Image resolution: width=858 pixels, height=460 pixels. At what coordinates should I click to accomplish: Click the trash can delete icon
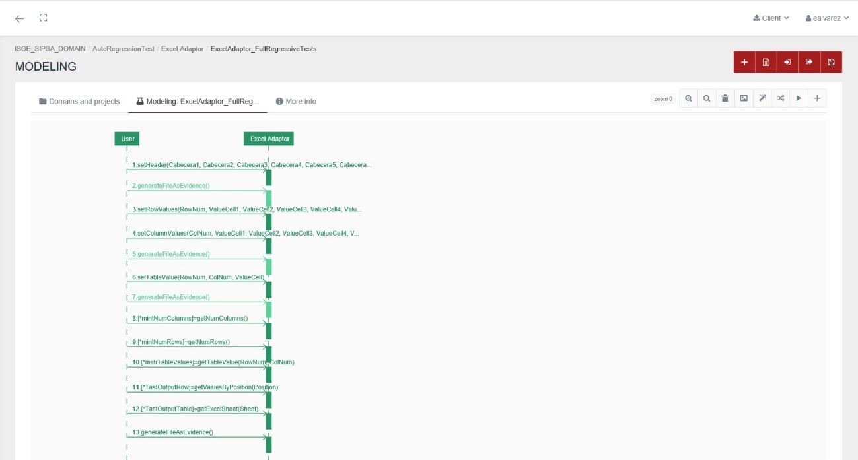(725, 98)
